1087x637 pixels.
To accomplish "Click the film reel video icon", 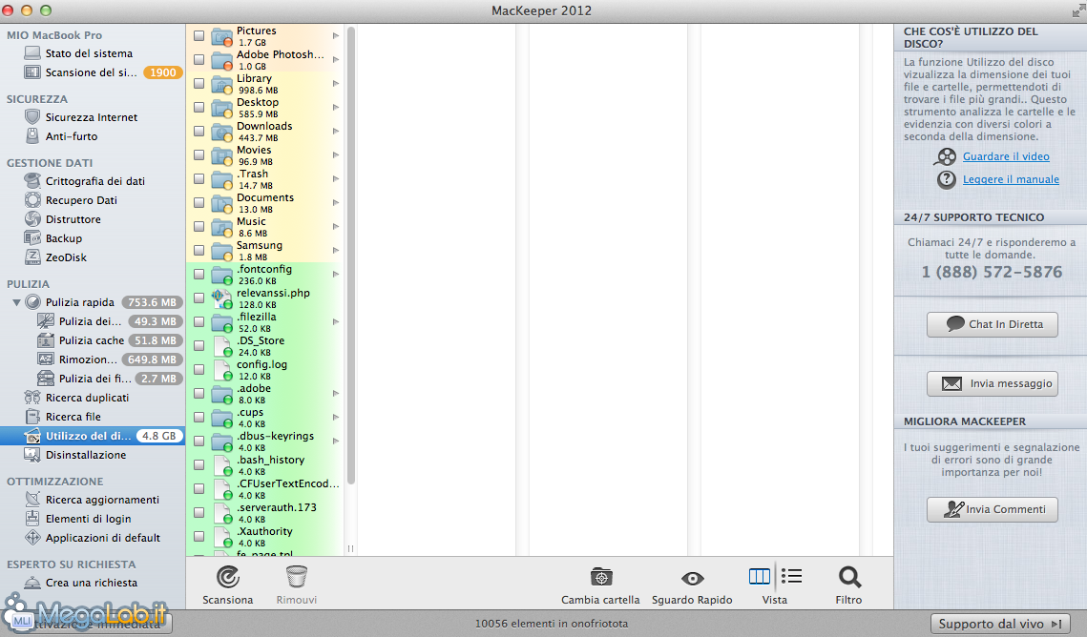I will tap(945, 156).
